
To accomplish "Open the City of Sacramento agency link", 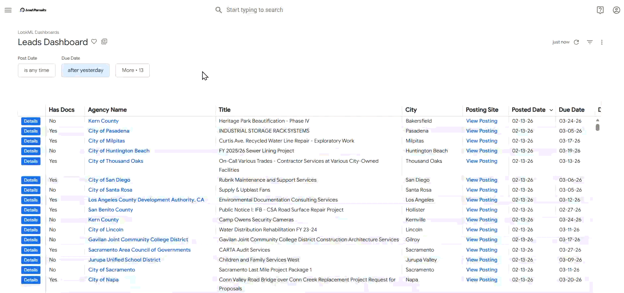I will (112, 270).
